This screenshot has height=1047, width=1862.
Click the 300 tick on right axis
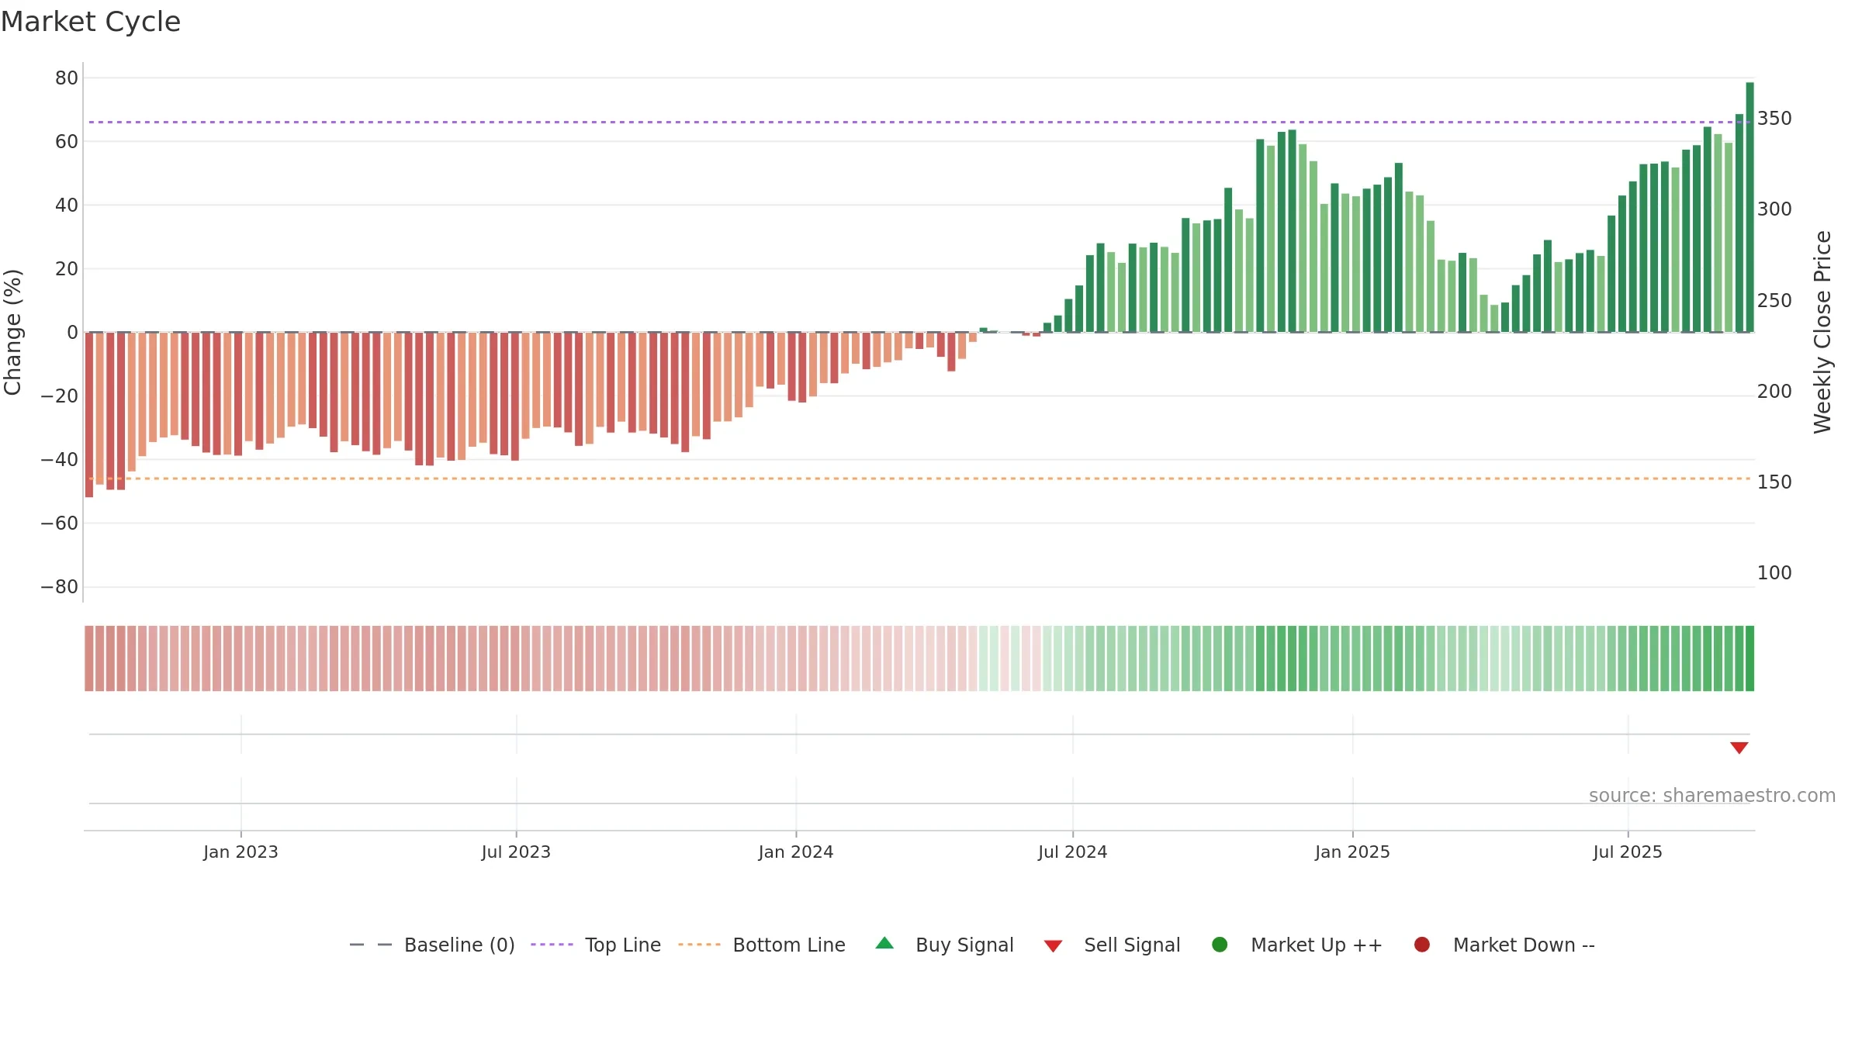coord(1774,209)
